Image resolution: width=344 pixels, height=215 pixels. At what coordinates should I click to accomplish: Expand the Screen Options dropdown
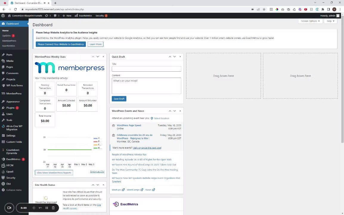310,21
